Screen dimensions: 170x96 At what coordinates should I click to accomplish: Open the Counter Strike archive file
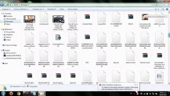[x=87, y=17]
